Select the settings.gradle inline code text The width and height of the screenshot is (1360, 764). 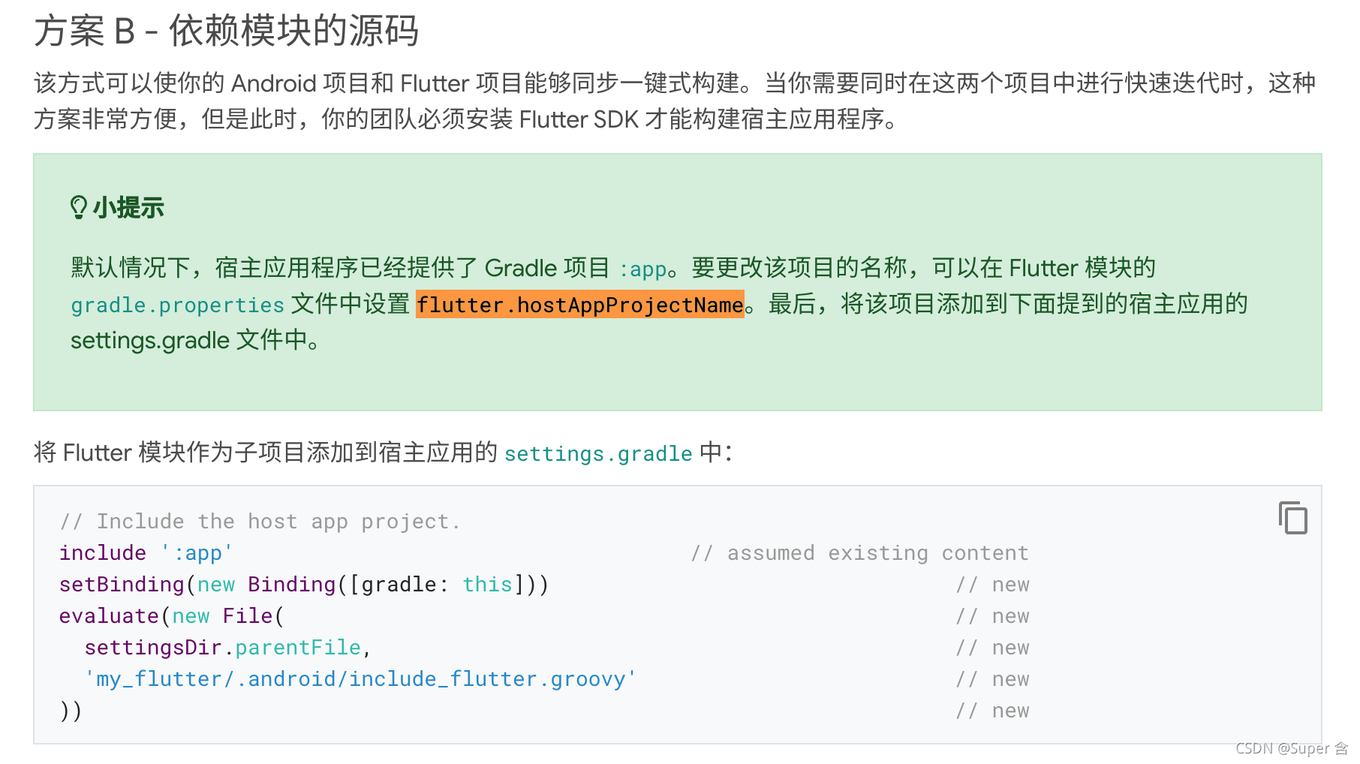pyautogui.click(x=597, y=453)
